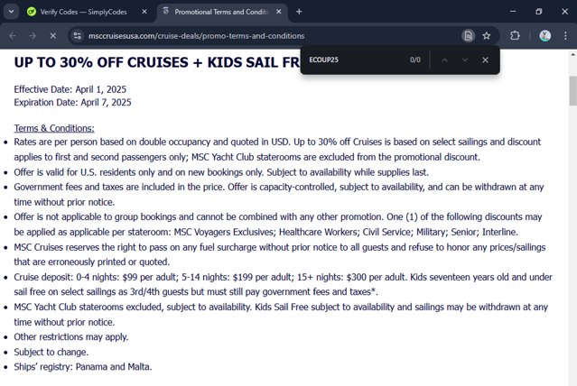Viewport: 577px width, 386px height.
Task: Go to previous find result
Action: click(x=443, y=60)
